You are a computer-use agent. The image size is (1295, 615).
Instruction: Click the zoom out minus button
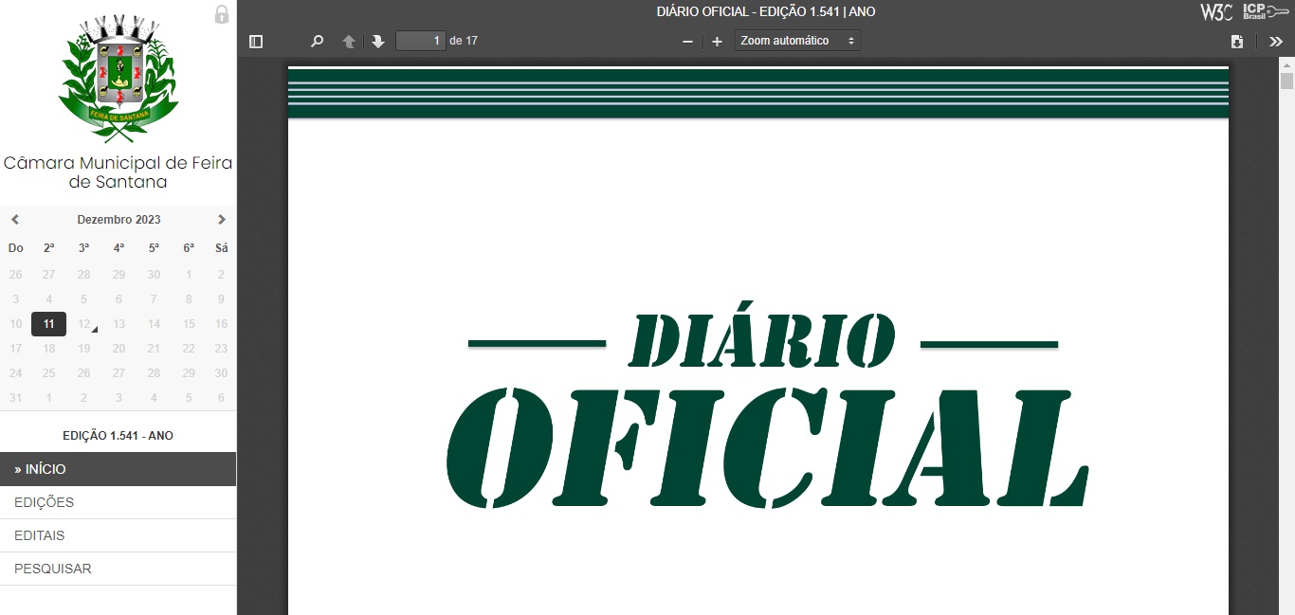coord(687,42)
